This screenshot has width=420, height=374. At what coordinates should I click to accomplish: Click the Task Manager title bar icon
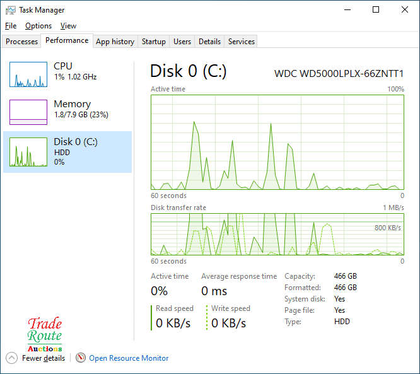(x=10, y=10)
